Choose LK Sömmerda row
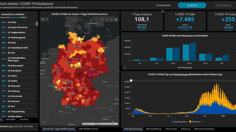Screen dimensions: 236x132 click(x=18, y=96)
